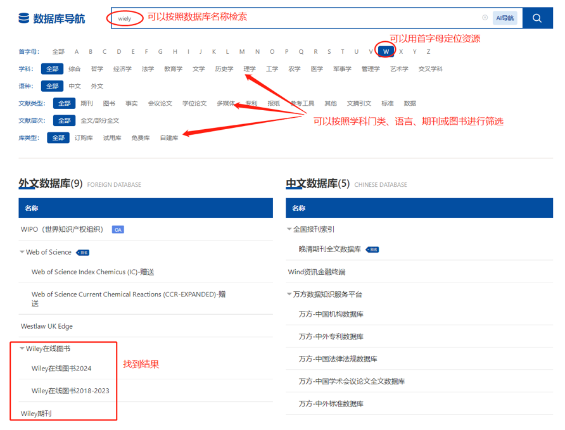Click the magnifier search button
565x430 pixels.
tap(537, 18)
